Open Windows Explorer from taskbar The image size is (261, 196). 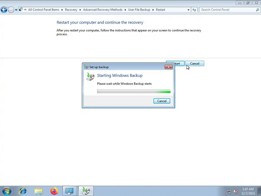pyautogui.click(x=38, y=191)
